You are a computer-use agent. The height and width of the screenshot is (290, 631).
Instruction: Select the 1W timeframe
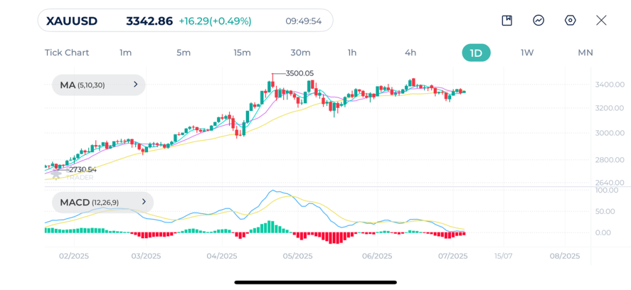pyautogui.click(x=527, y=52)
